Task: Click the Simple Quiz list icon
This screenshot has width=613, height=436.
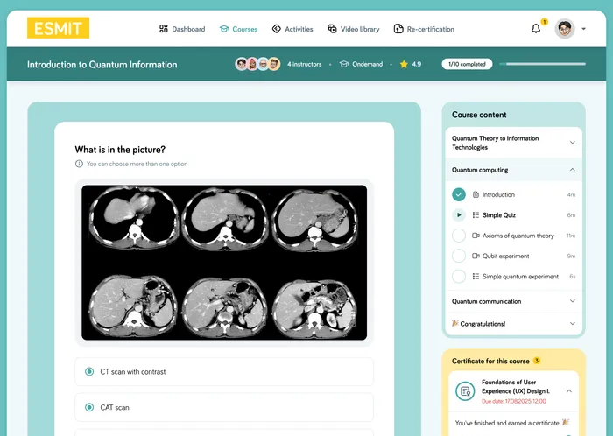Action: click(x=476, y=214)
